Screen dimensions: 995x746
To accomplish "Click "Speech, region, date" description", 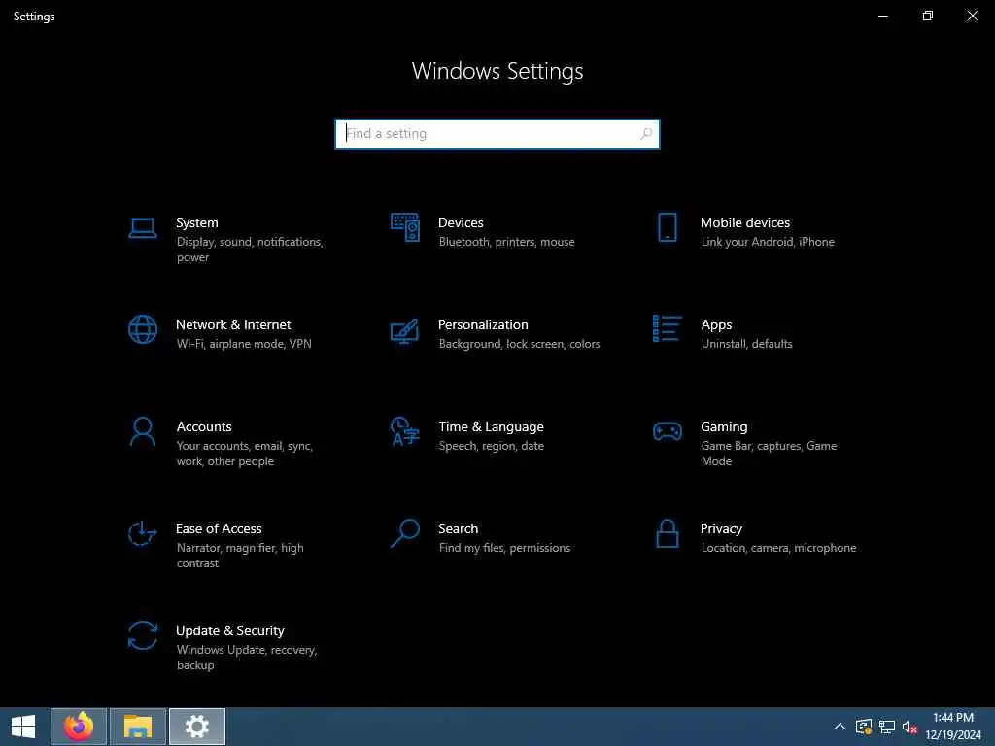I will pyautogui.click(x=491, y=446).
